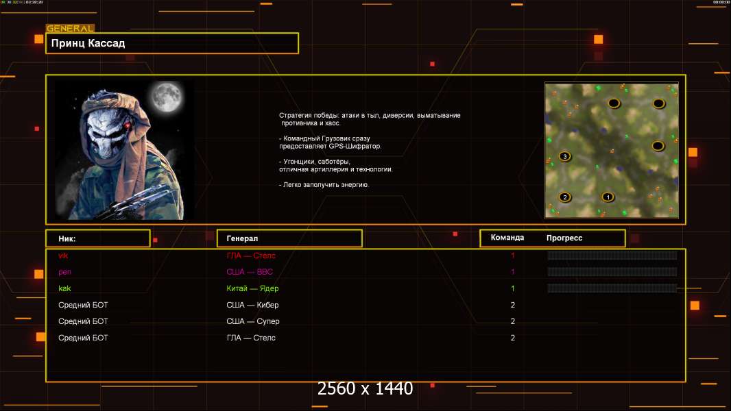Click team number 2 in США — Кибер row
731x411 pixels.
click(513, 305)
